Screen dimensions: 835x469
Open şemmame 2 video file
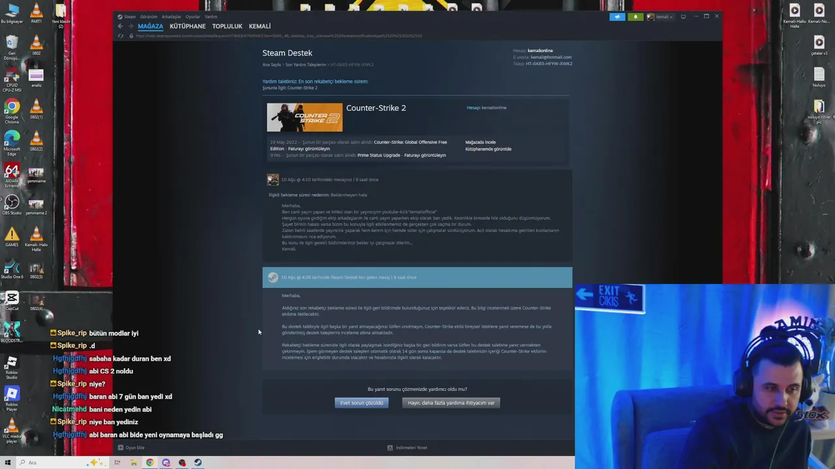point(37,206)
